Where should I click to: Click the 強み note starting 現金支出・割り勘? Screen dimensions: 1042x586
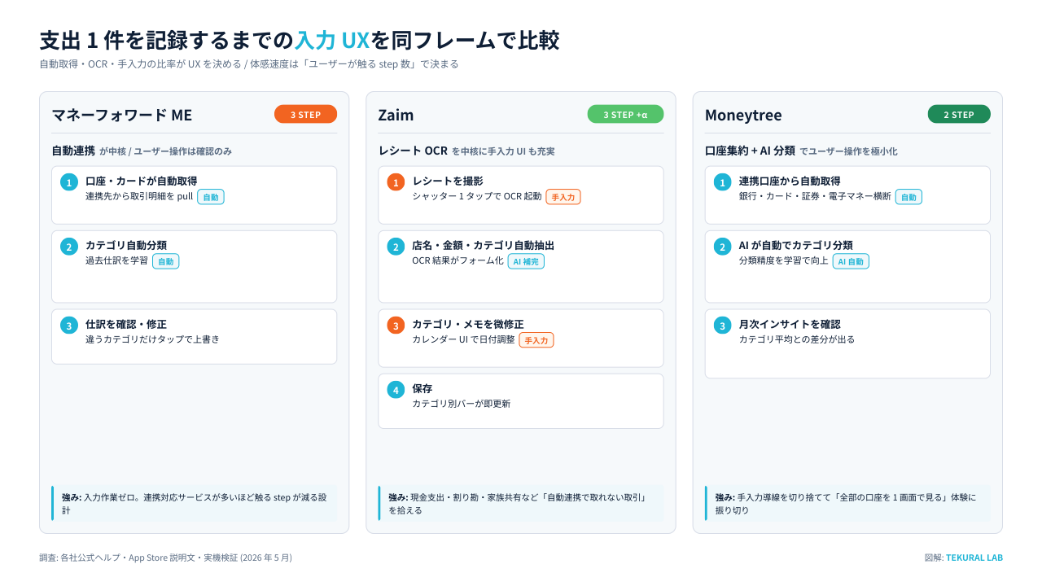(521, 504)
